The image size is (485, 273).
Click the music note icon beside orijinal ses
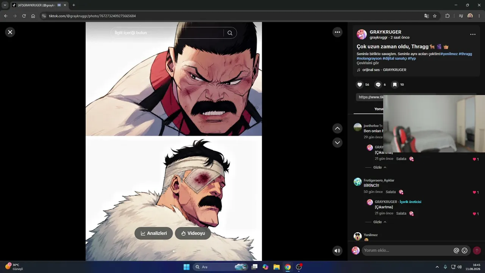coord(358,70)
